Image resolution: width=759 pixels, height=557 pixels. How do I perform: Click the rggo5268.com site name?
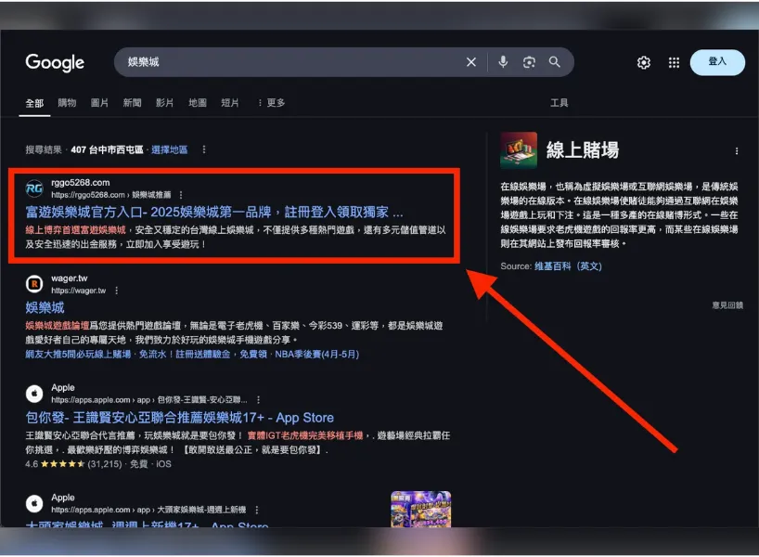tap(81, 183)
